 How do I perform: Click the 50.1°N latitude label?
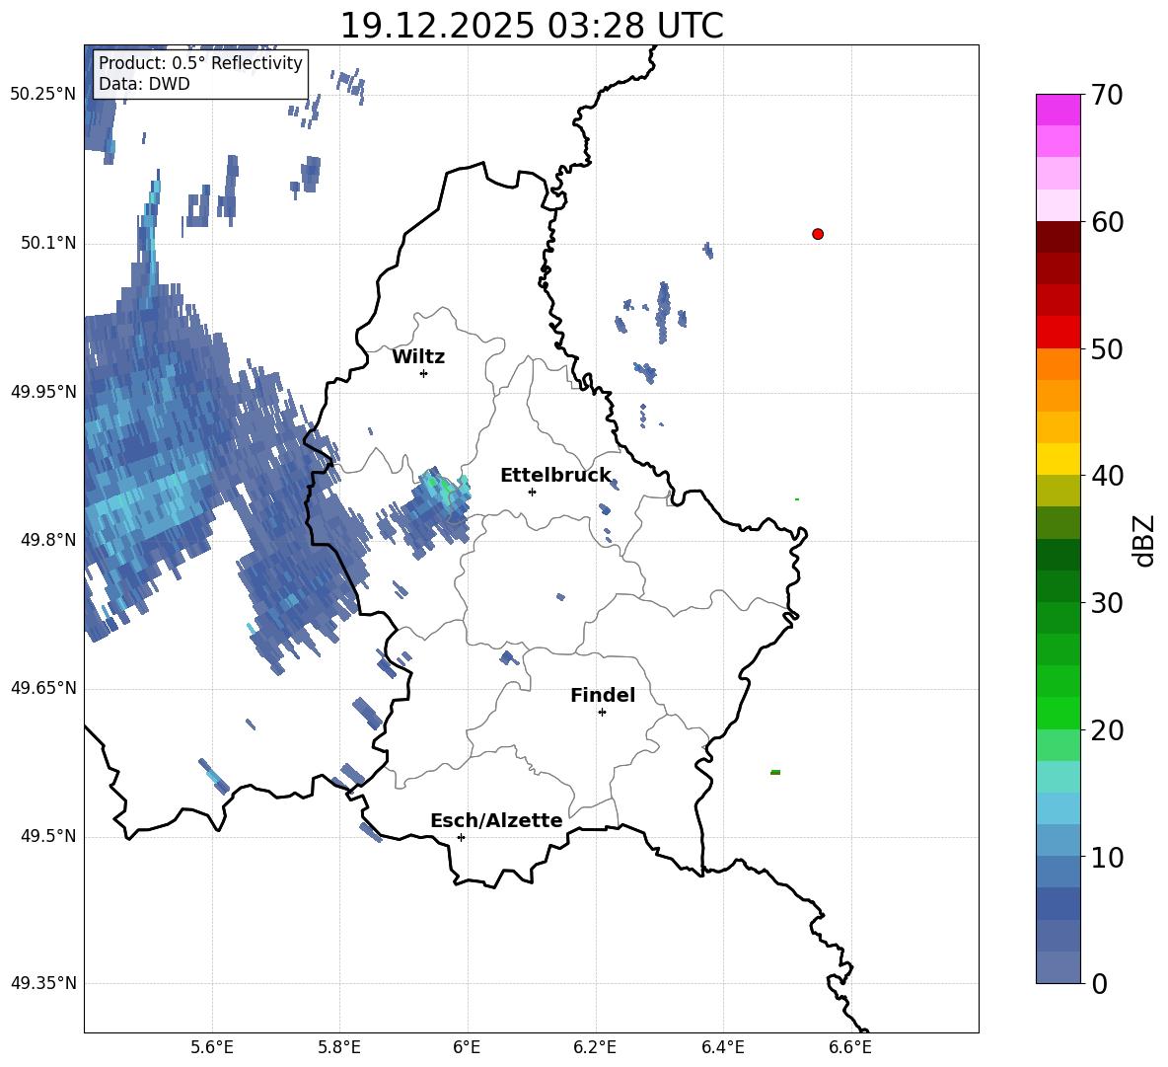click(x=48, y=244)
